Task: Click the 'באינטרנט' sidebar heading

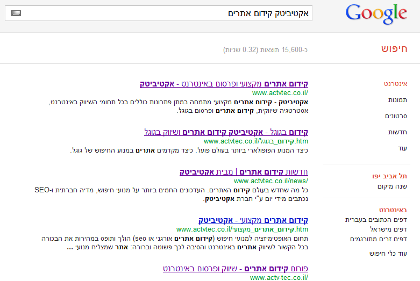Action: pos(393,210)
